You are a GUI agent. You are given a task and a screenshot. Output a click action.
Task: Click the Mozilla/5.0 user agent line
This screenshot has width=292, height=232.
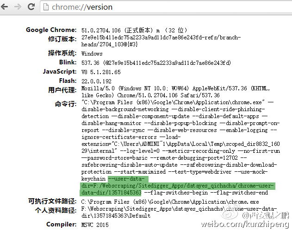(x=175, y=88)
